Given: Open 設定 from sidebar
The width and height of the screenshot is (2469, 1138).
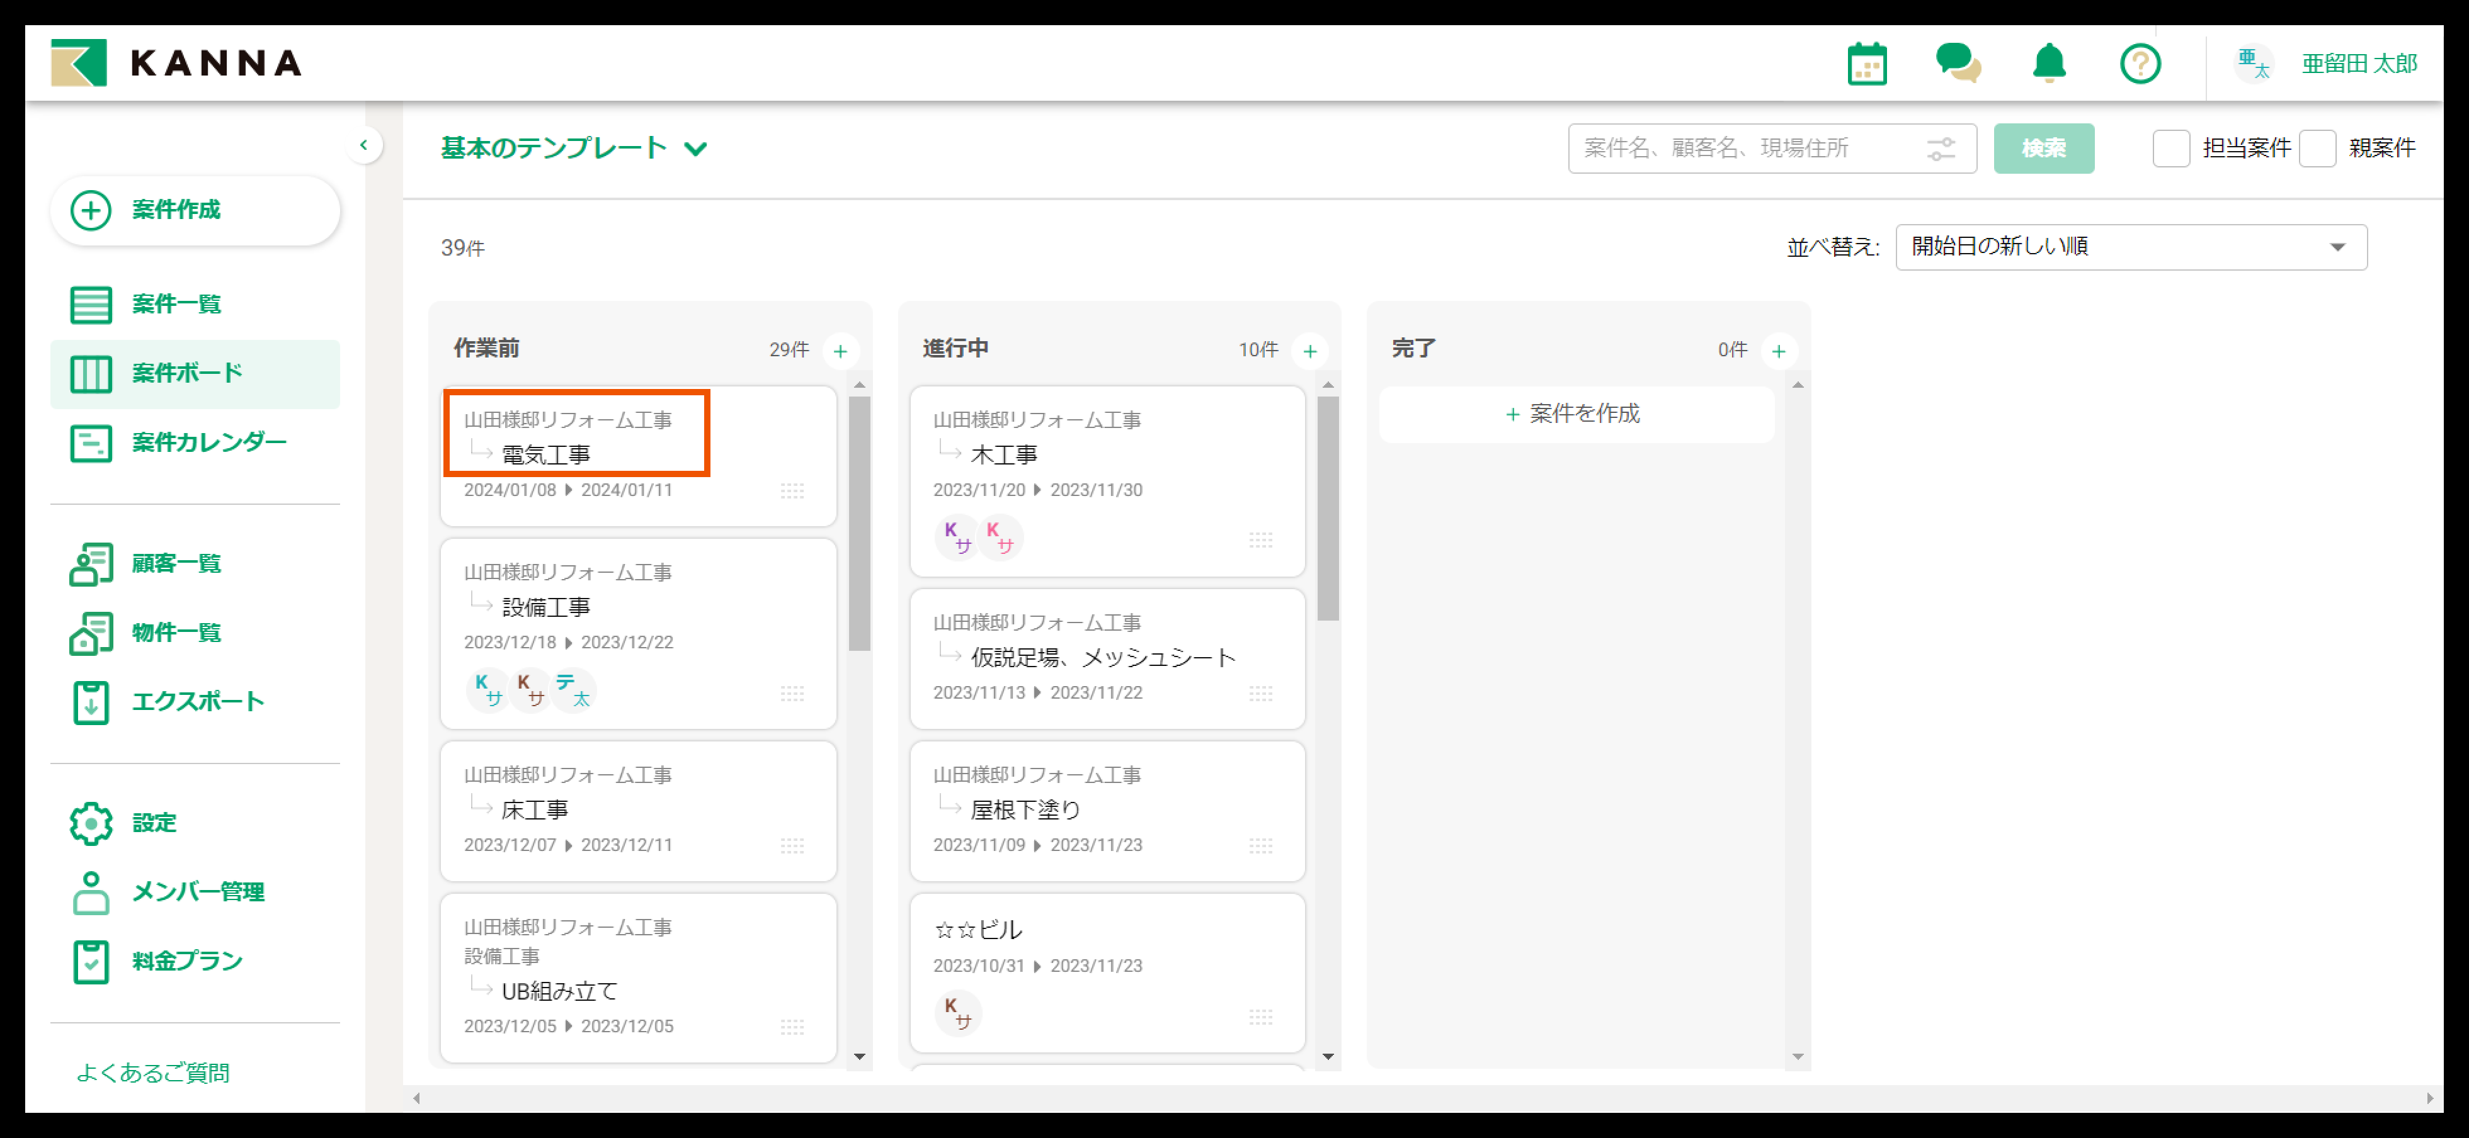Looking at the screenshot, I should [153, 823].
